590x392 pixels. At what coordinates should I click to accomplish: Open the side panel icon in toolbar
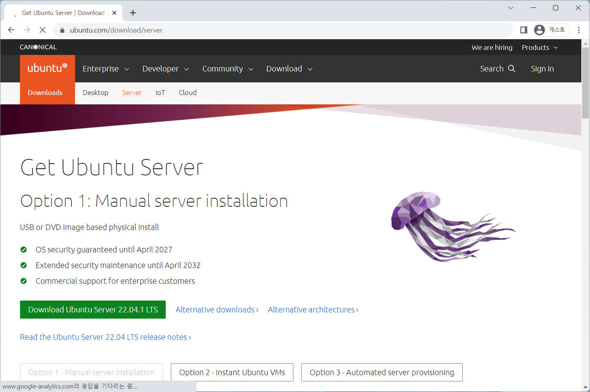tap(523, 30)
